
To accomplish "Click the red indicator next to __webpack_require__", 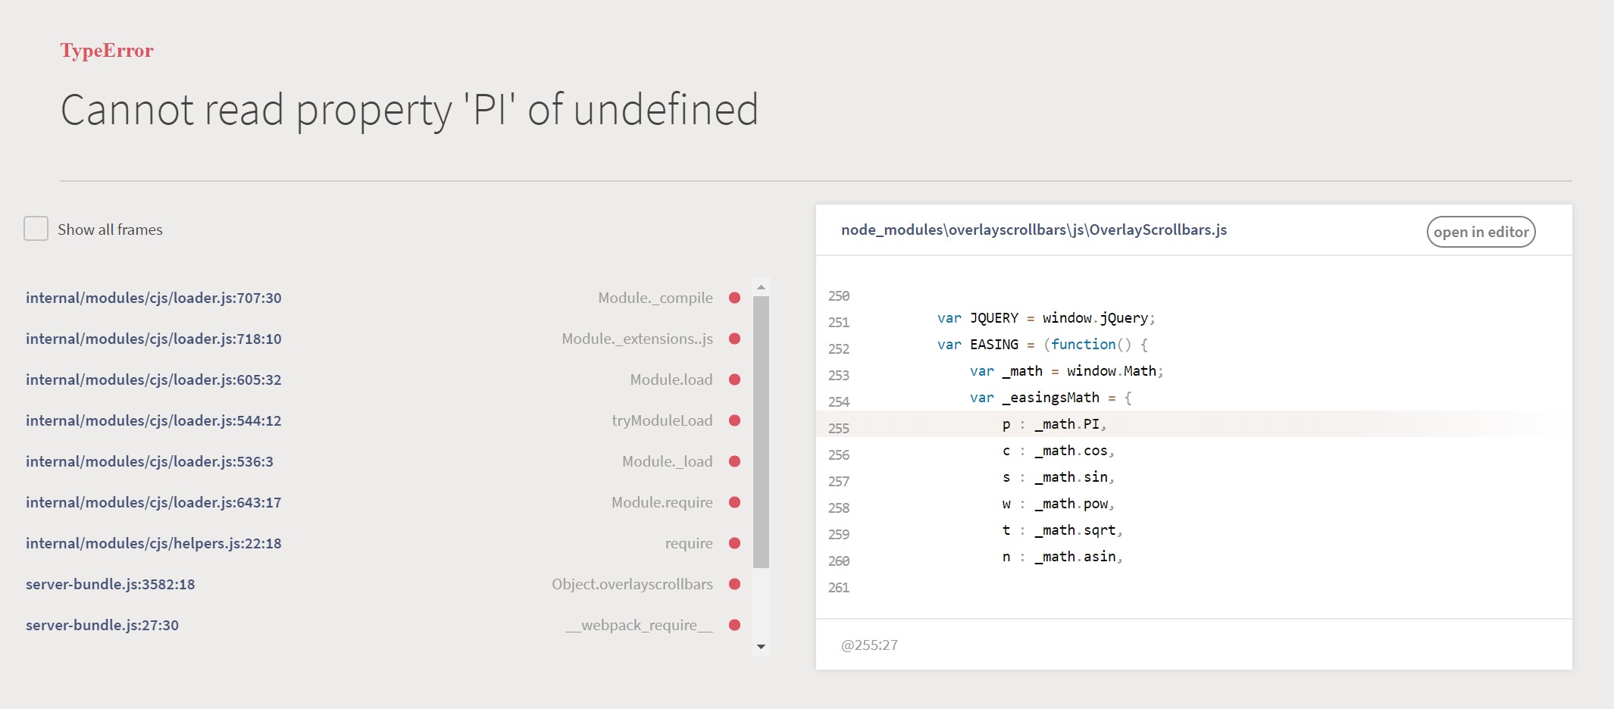I will click(734, 625).
